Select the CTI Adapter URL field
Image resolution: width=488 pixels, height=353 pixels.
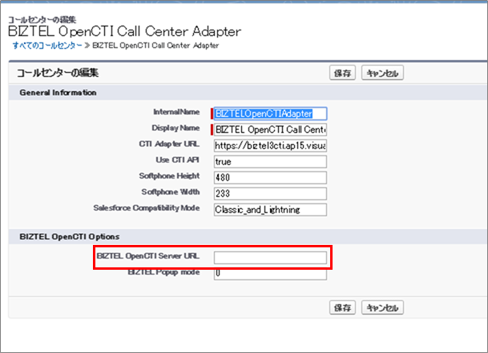[x=270, y=146]
